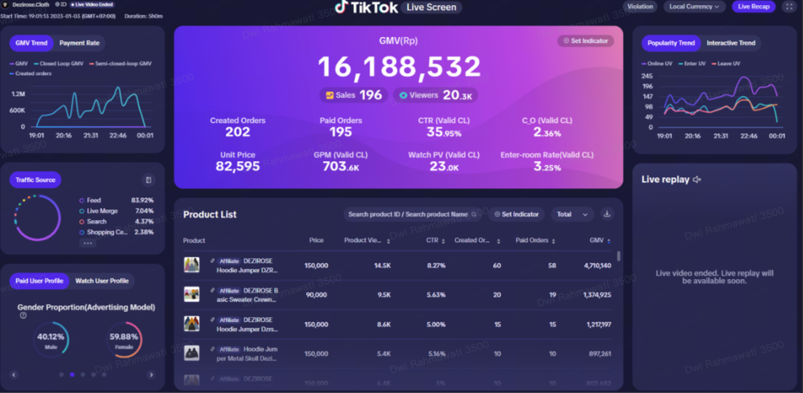Open the Violation button
The image size is (803, 393).
[x=639, y=6]
